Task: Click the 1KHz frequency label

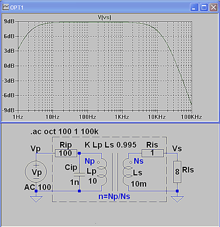Action: coord(122,117)
